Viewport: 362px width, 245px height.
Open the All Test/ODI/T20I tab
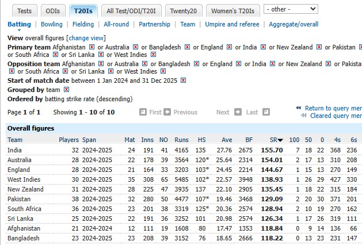click(x=131, y=11)
